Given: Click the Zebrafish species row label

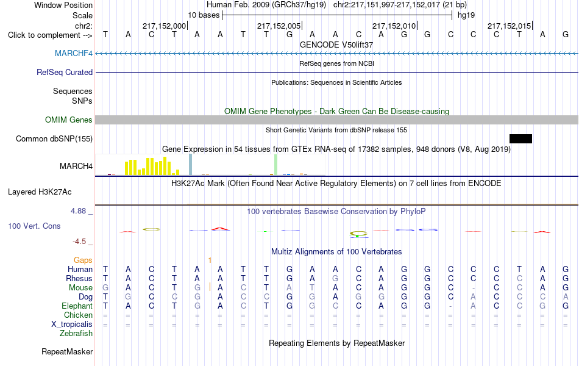Looking at the screenshot, I should point(76,334).
